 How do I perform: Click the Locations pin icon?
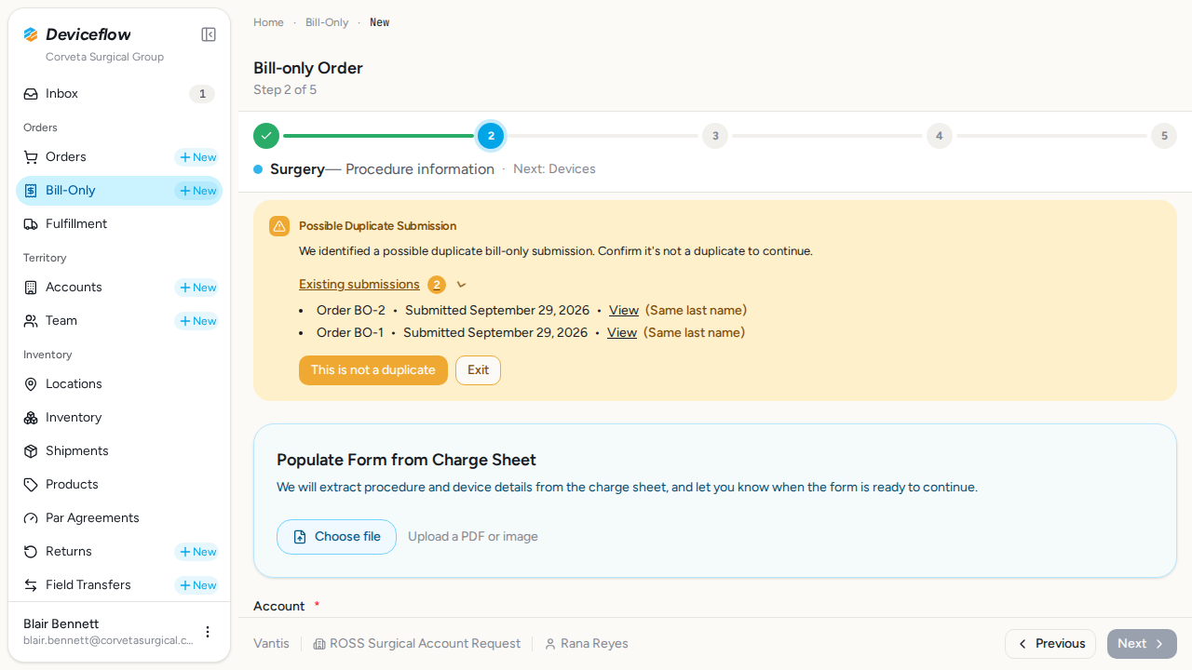click(31, 384)
